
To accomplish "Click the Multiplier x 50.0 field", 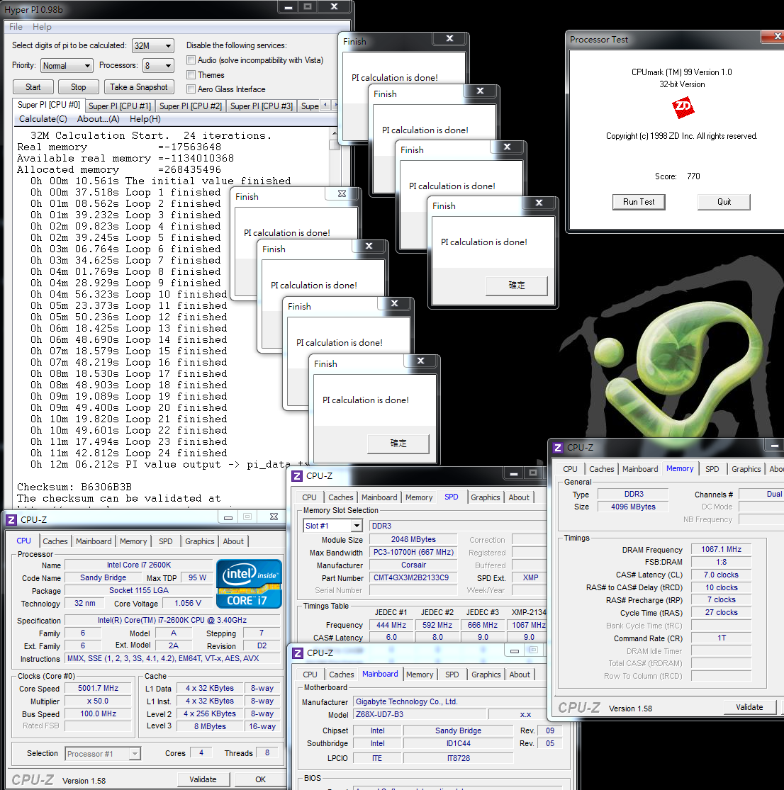I will pyautogui.click(x=98, y=701).
